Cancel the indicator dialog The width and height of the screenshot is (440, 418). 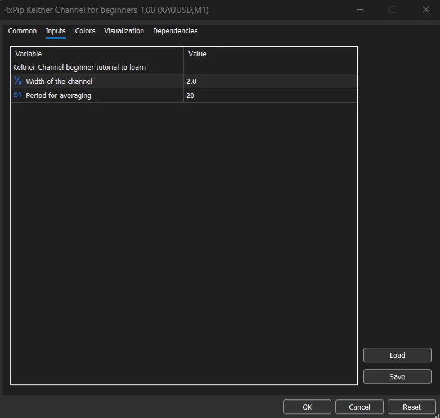[359, 407]
